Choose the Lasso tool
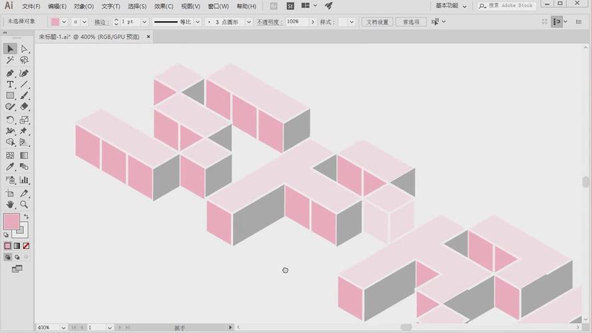The image size is (592, 333). click(24, 60)
